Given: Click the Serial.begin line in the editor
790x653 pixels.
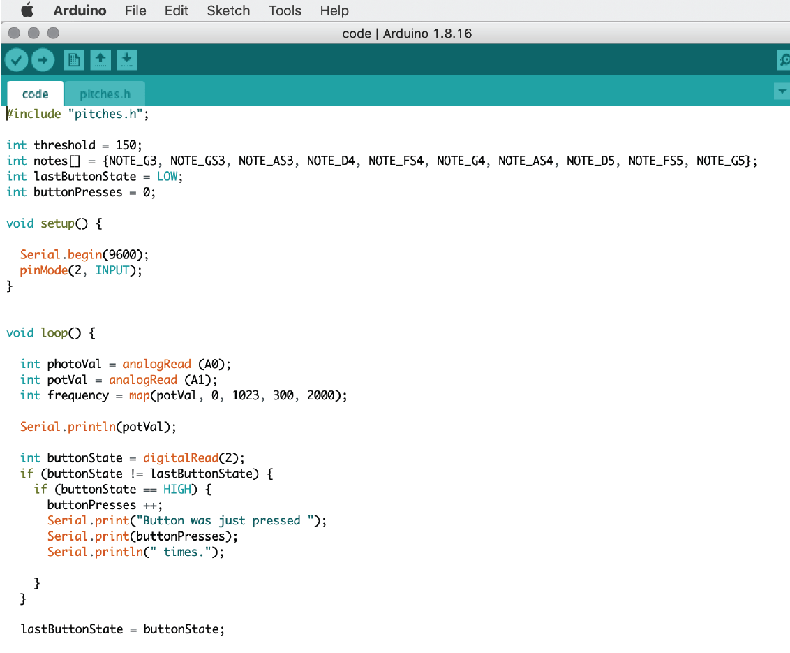Looking at the screenshot, I should (x=84, y=254).
